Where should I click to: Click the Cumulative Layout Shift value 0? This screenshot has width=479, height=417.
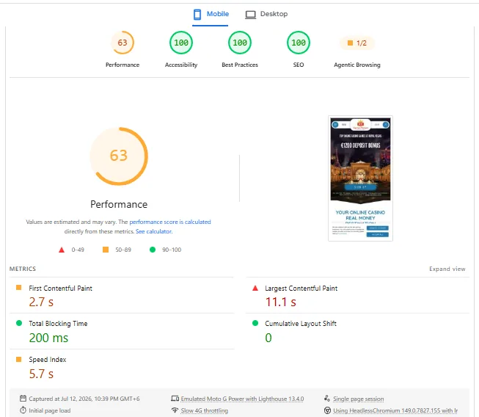pos(268,338)
